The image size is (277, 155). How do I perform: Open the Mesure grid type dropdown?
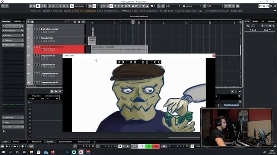click(192, 6)
